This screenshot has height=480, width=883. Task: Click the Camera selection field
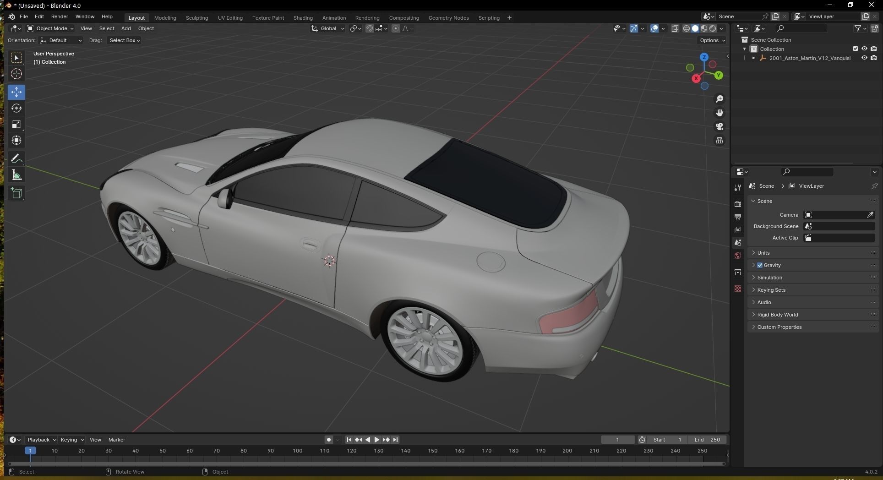coord(839,215)
